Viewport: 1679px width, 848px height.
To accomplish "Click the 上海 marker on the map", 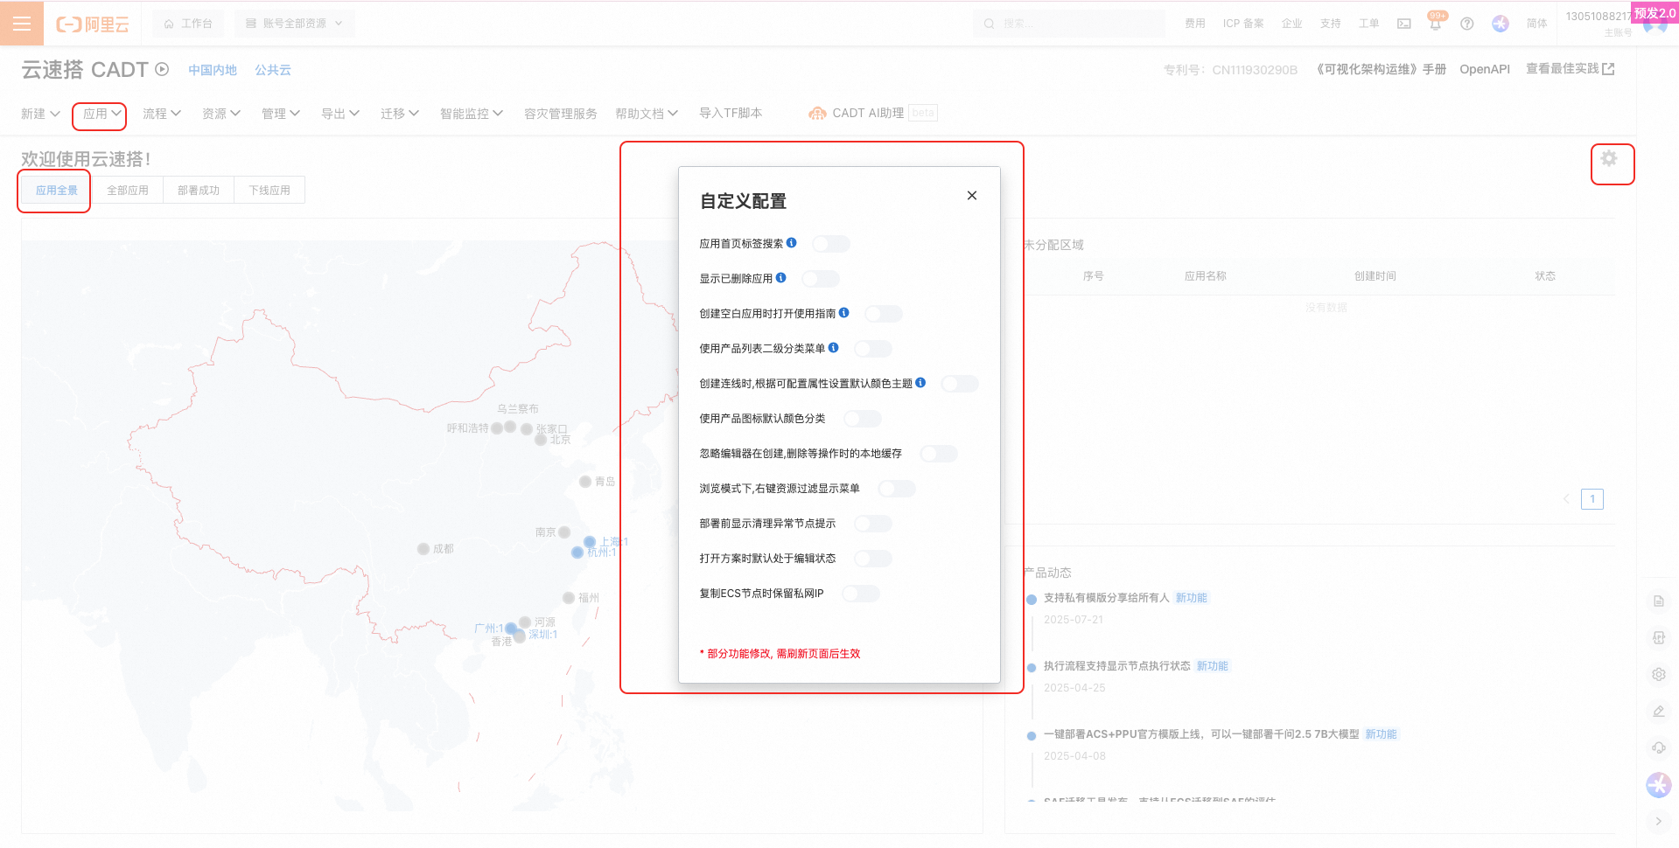I will (x=590, y=542).
